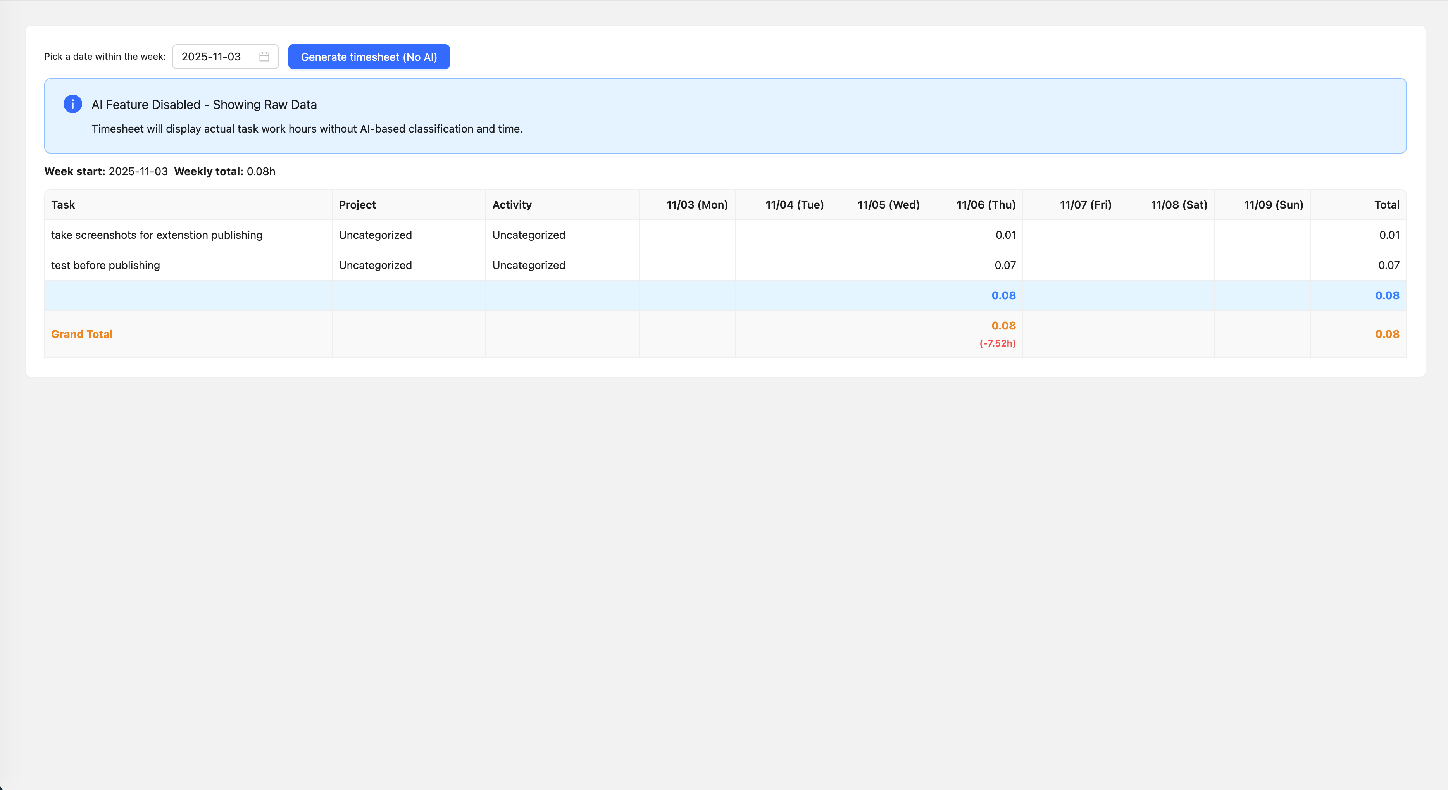Click the Total column header
This screenshot has width=1448, height=790.
coord(1386,205)
